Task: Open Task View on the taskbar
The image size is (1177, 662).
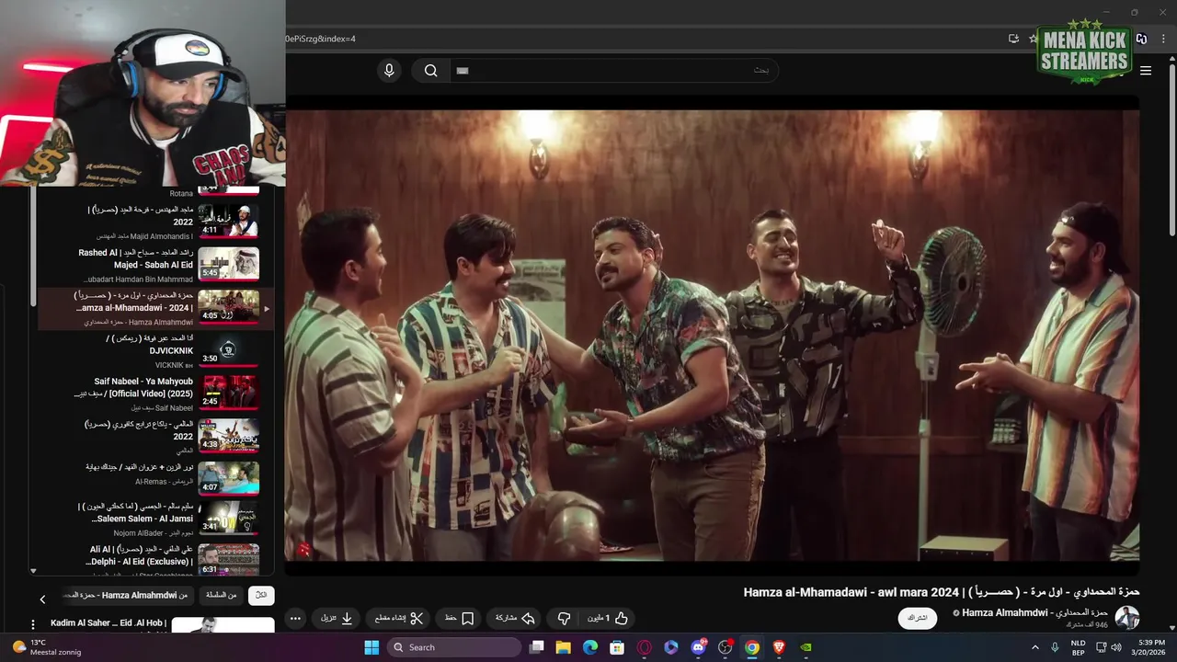Action: (x=537, y=647)
